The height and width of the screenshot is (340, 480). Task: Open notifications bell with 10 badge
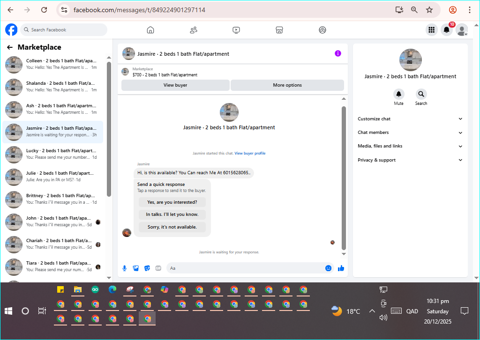tap(447, 30)
